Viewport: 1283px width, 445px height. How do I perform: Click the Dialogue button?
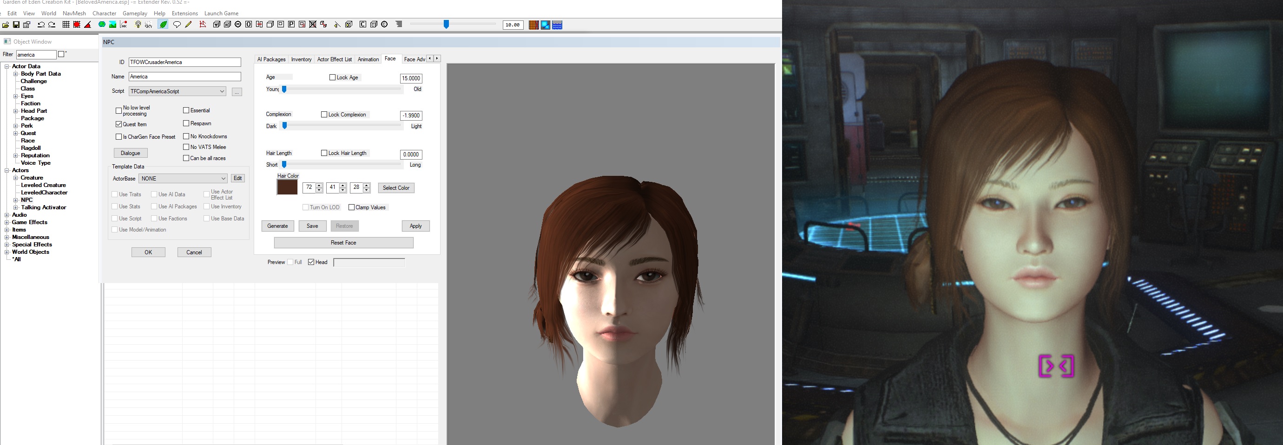pyautogui.click(x=131, y=153)
